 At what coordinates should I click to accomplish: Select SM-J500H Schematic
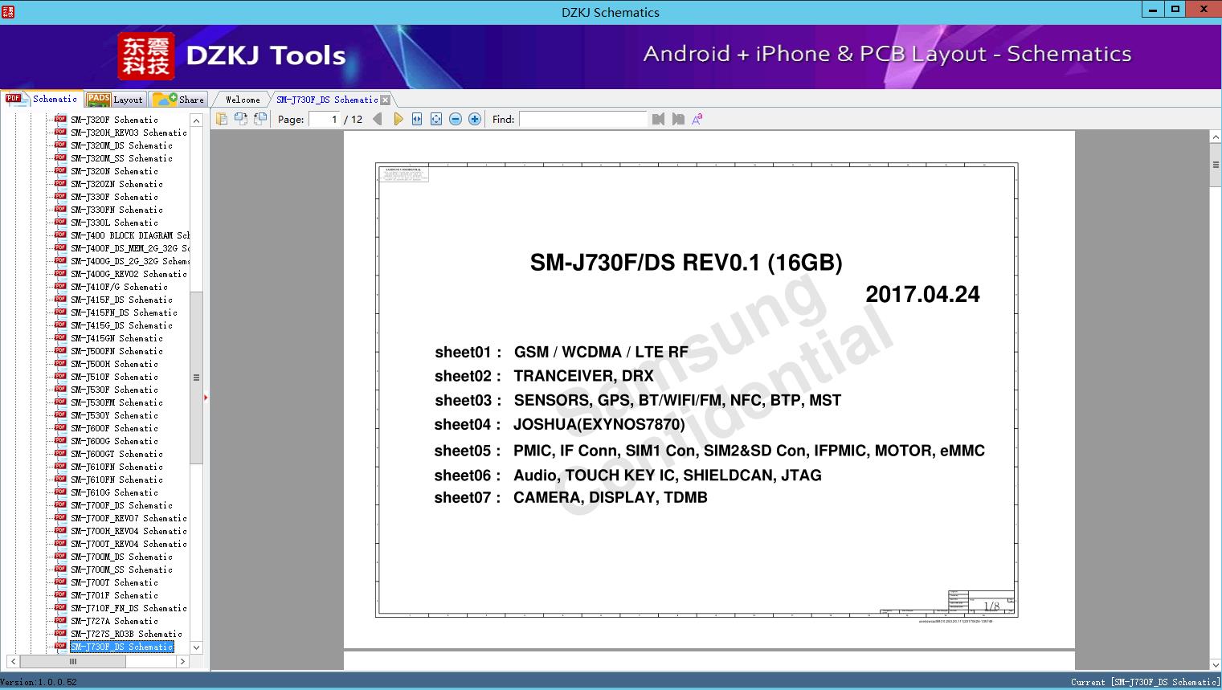click(x=114, y=364)
